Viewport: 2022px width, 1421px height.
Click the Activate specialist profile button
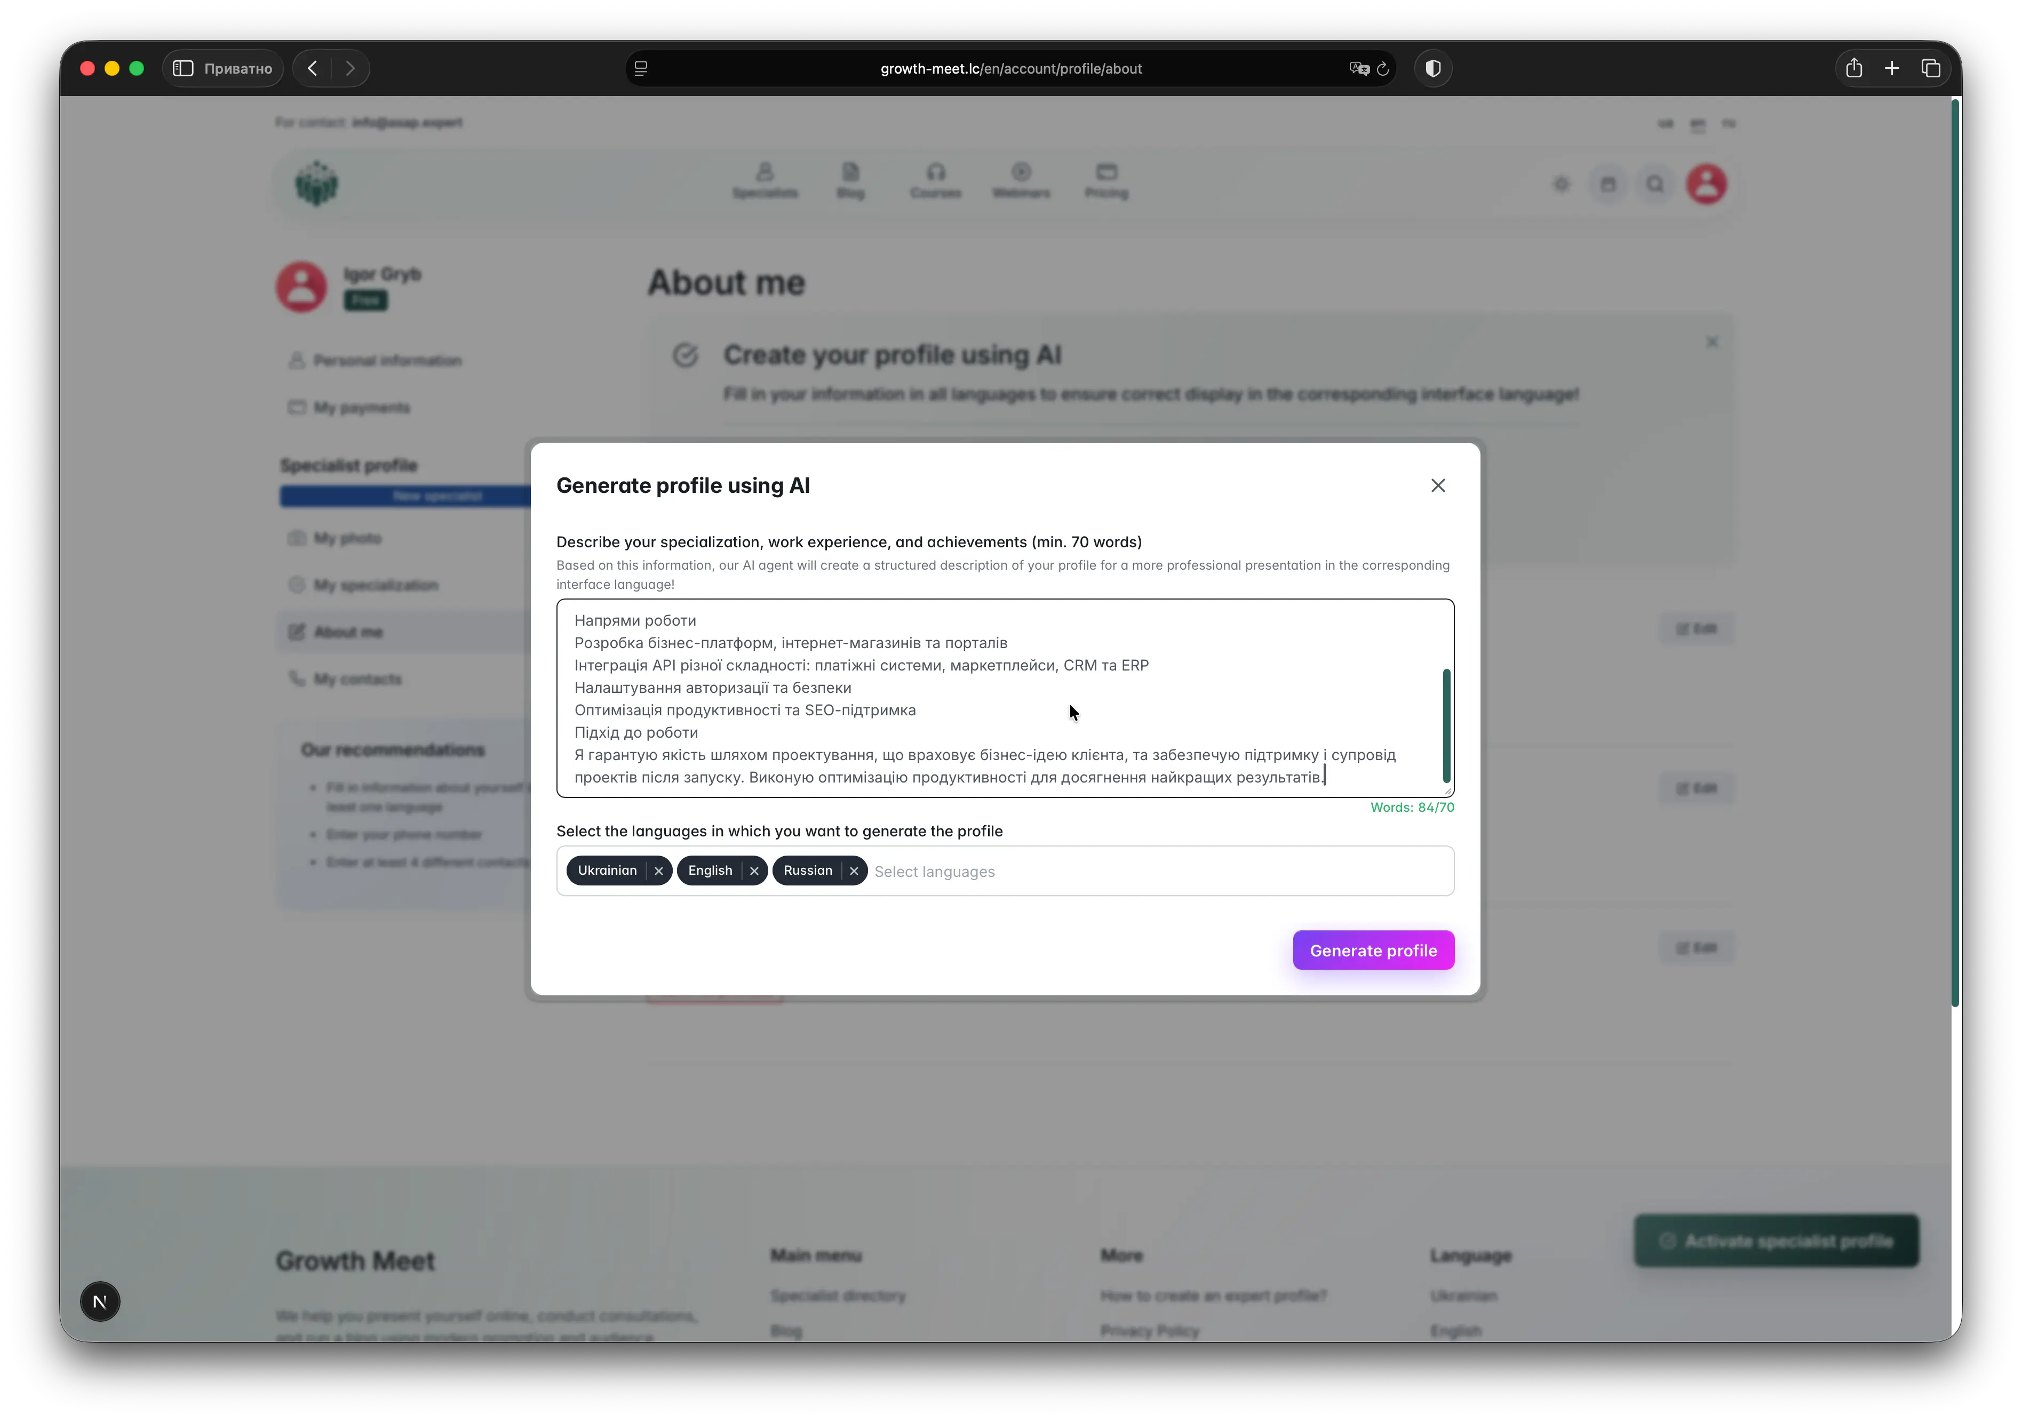1776,1241
